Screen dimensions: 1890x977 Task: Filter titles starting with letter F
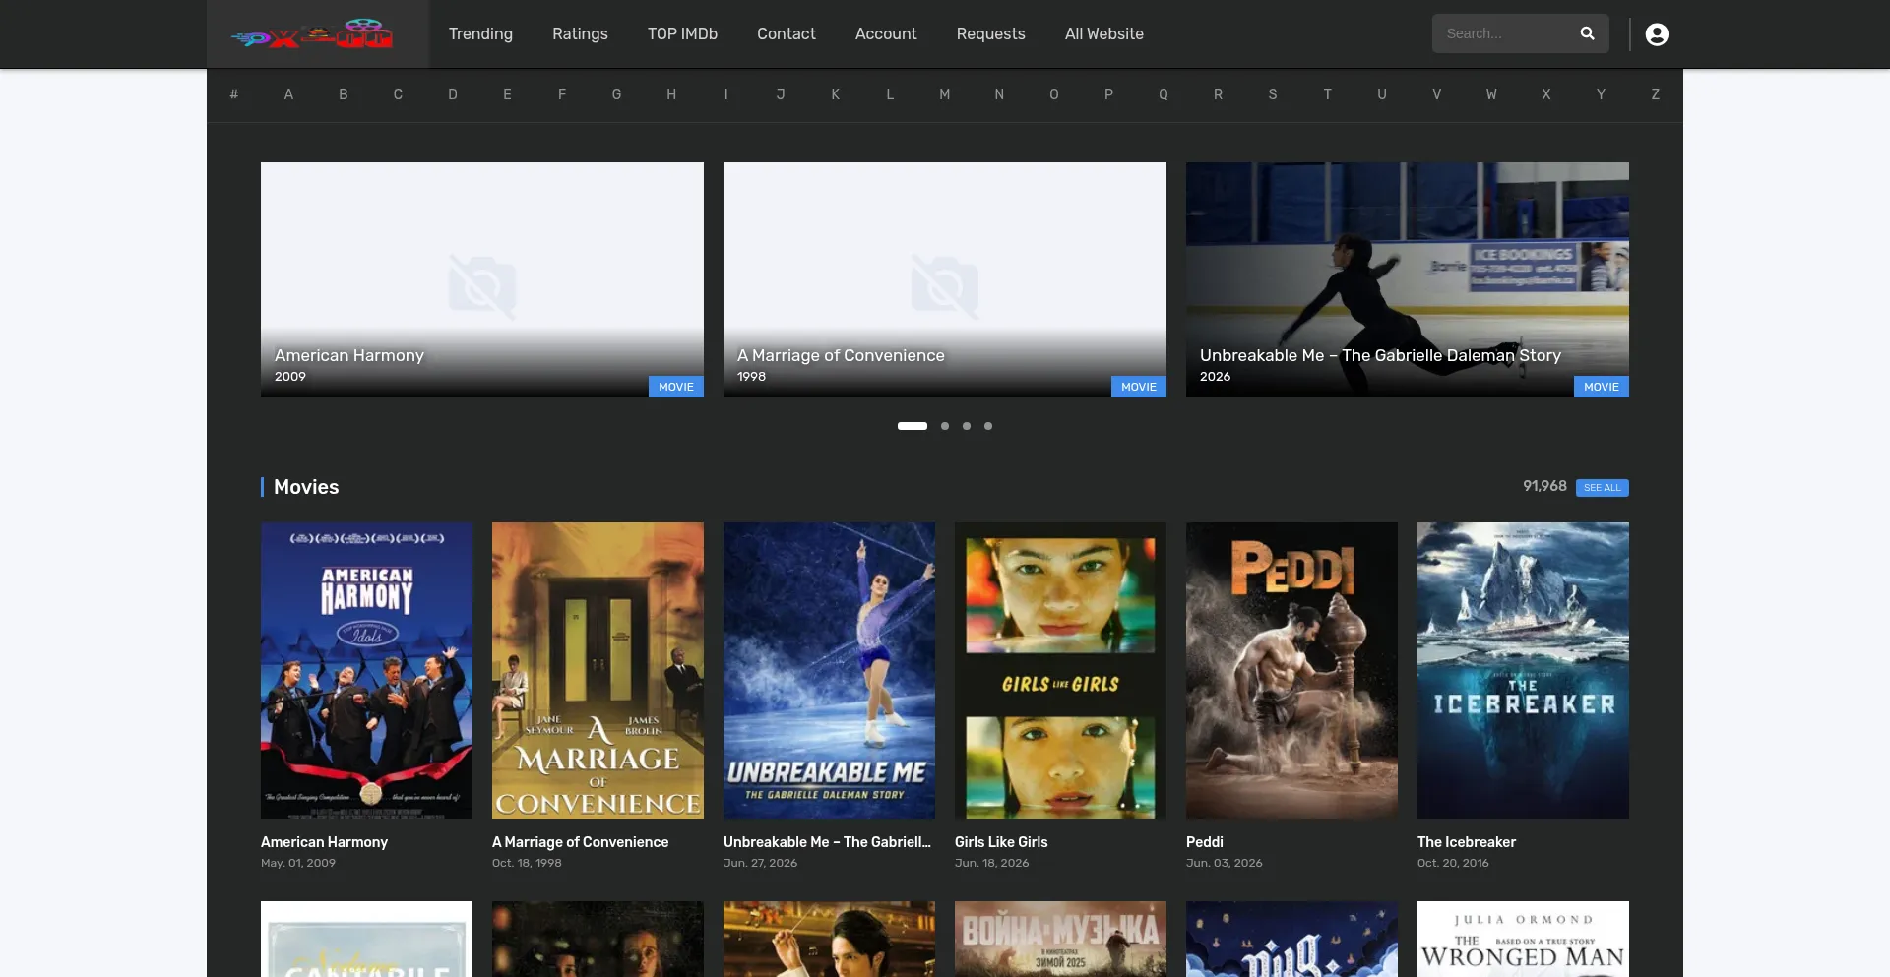[562, 94]
